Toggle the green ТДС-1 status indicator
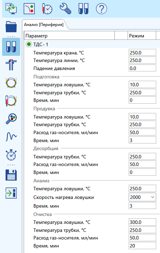 (29, 44)
